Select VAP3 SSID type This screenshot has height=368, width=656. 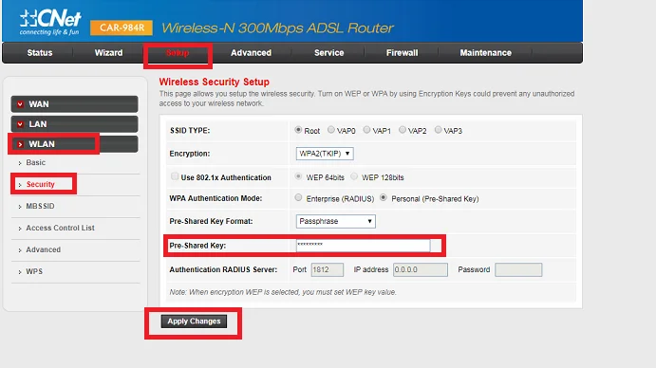click(x=438, y=130)
